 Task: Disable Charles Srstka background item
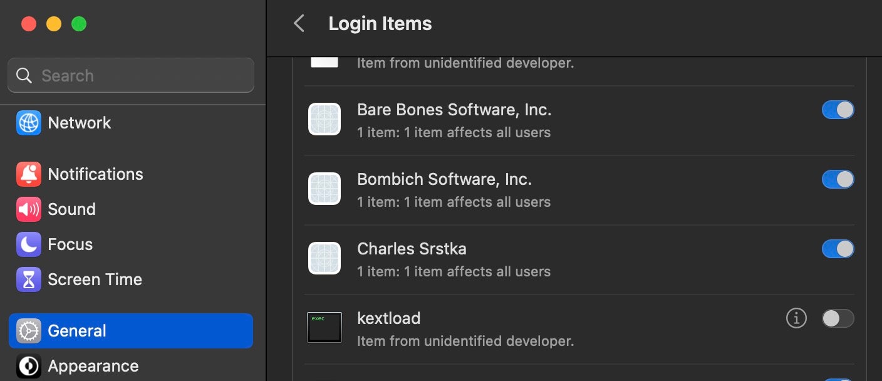[x=838, y=249]
